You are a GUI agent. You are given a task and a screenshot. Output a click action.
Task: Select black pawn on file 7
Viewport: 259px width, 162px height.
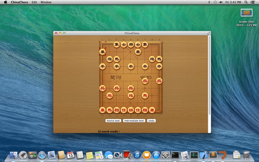point(145,66)
